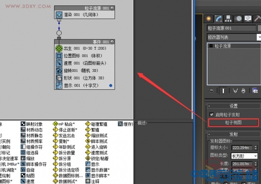Pick the 组选择 operator in the depot
Image resolution: width=261 pixels, height=184 pixels.
(x=30, y=152)
